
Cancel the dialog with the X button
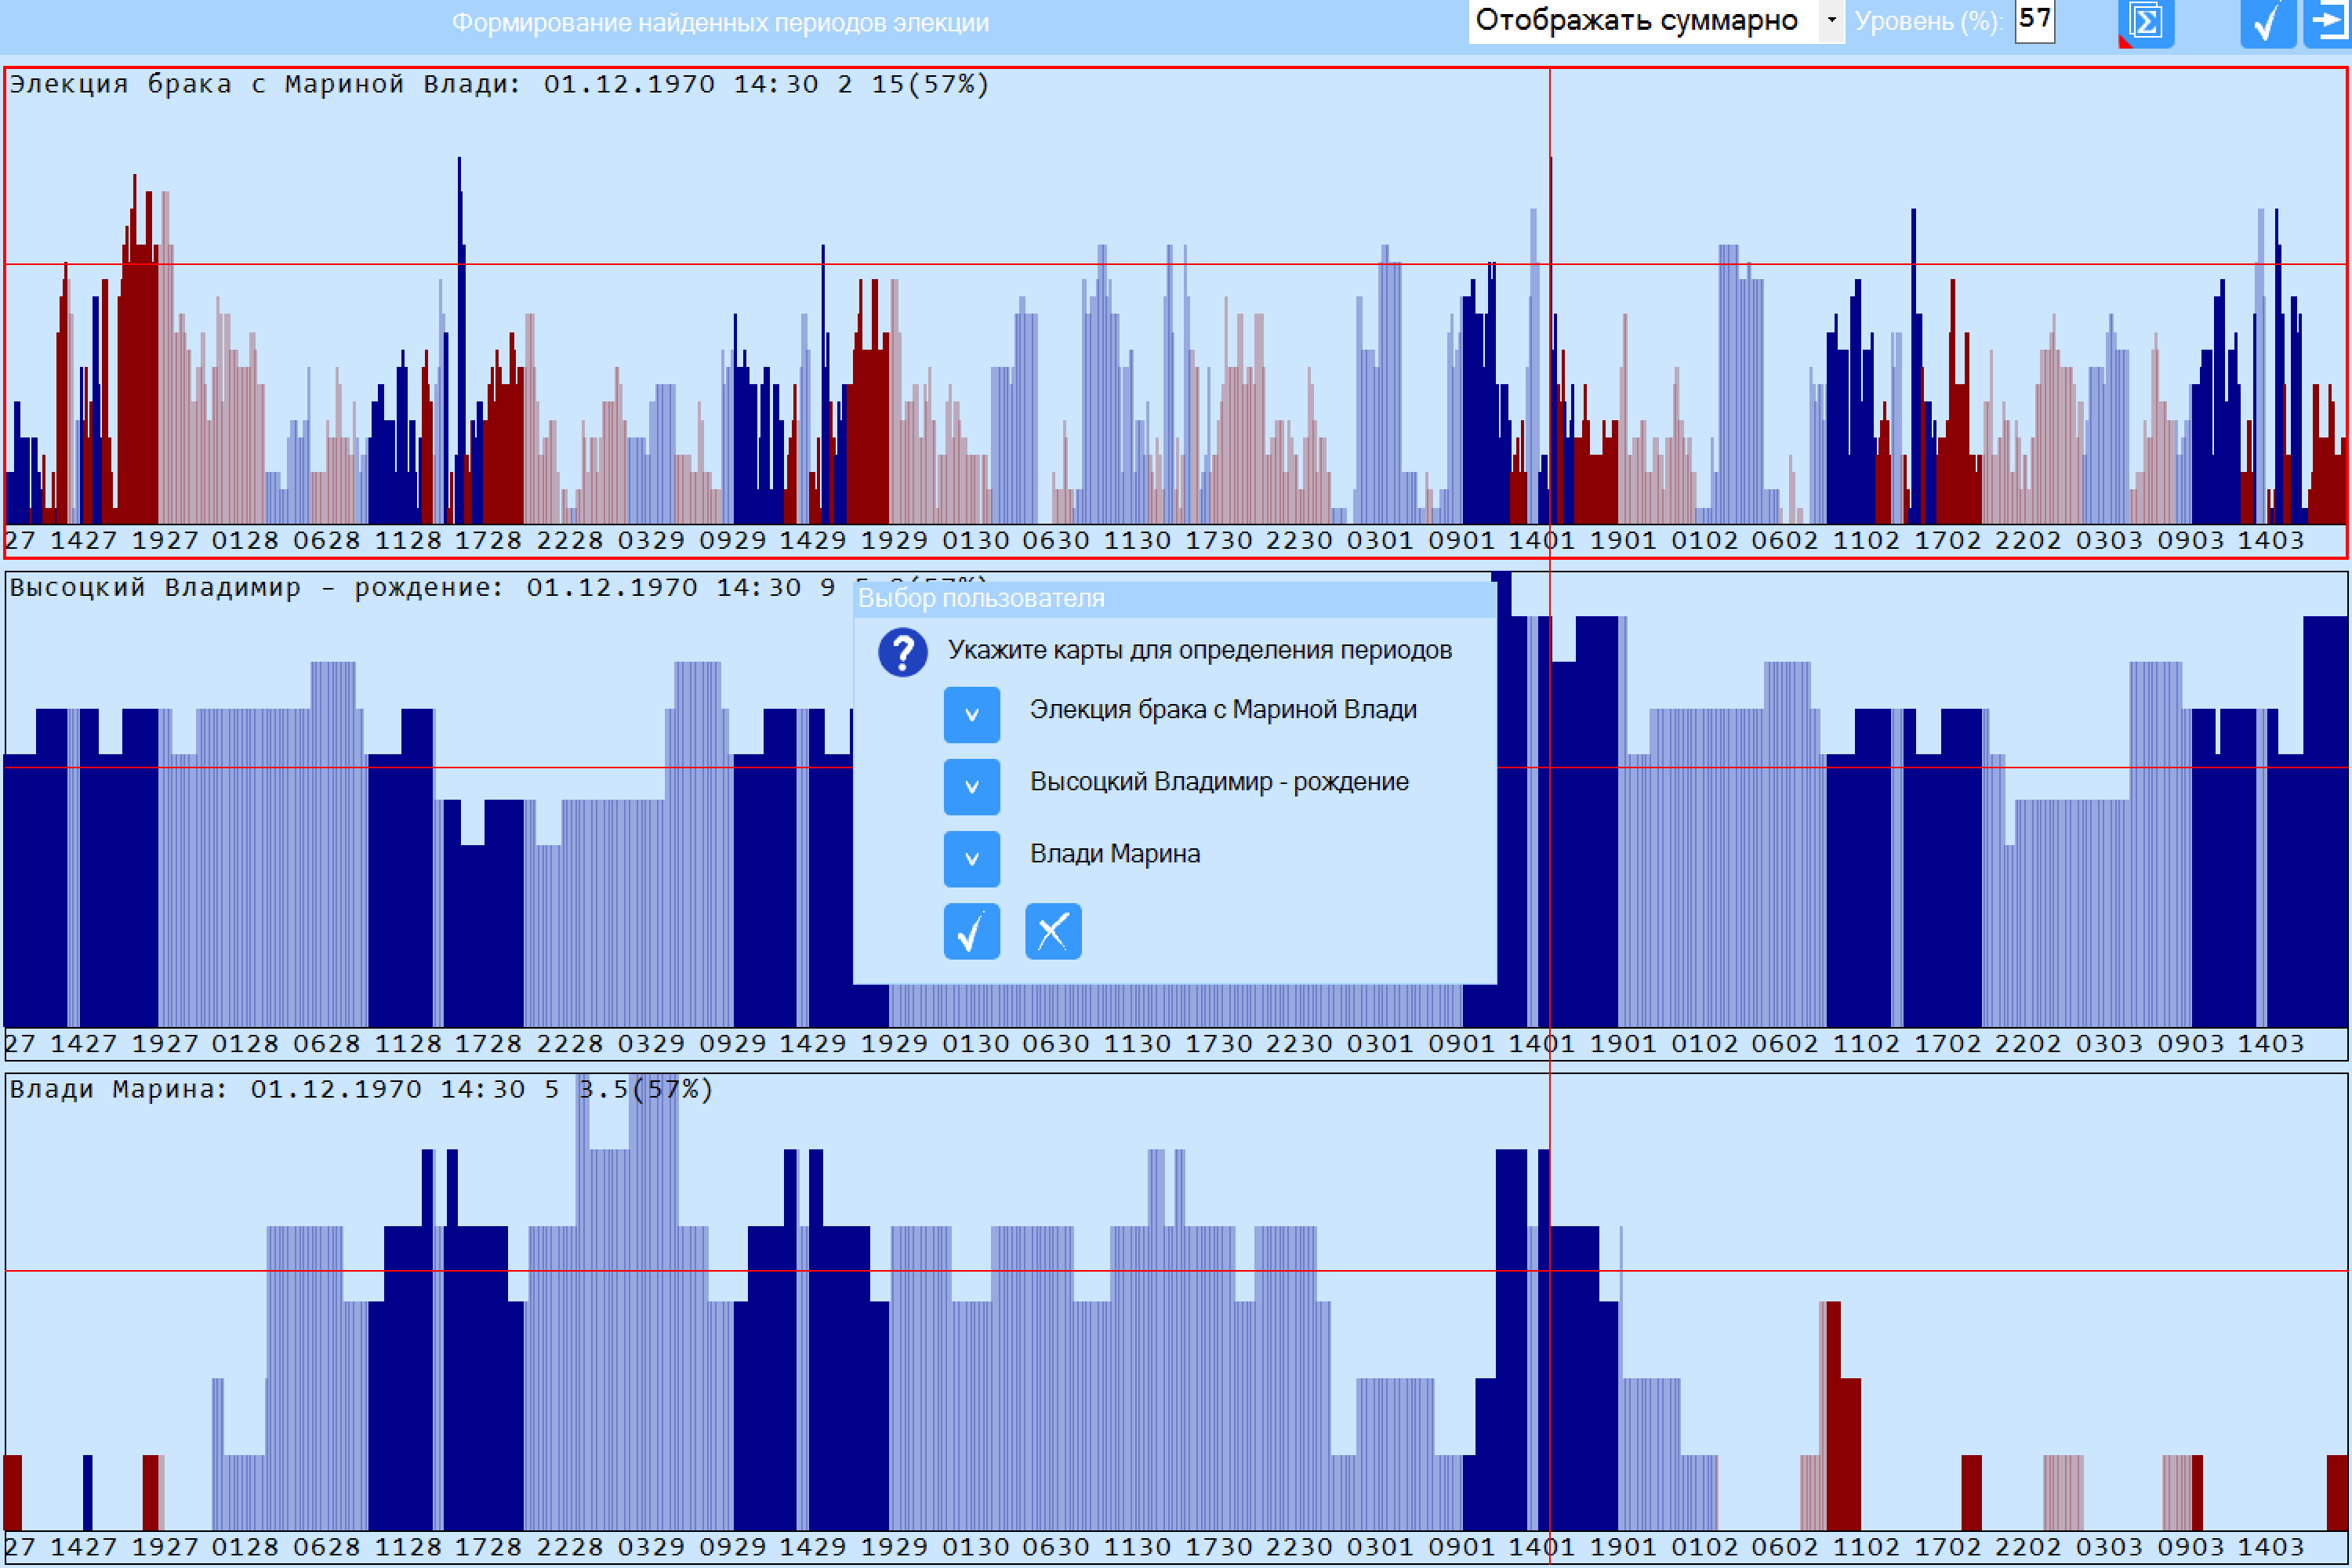click(1053, 931)
